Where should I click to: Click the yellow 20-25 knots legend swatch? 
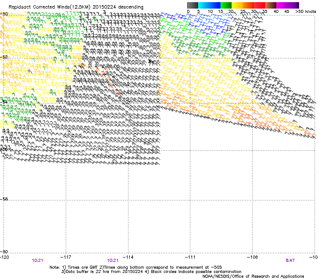pos(237,5)
